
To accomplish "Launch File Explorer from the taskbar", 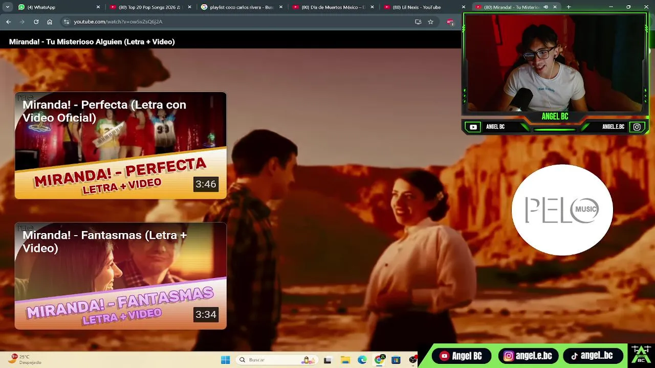I will [x=345, y=360].
